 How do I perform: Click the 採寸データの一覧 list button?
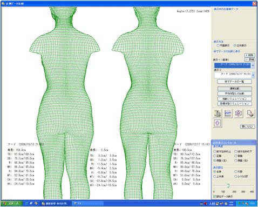[x=234, y=82]
